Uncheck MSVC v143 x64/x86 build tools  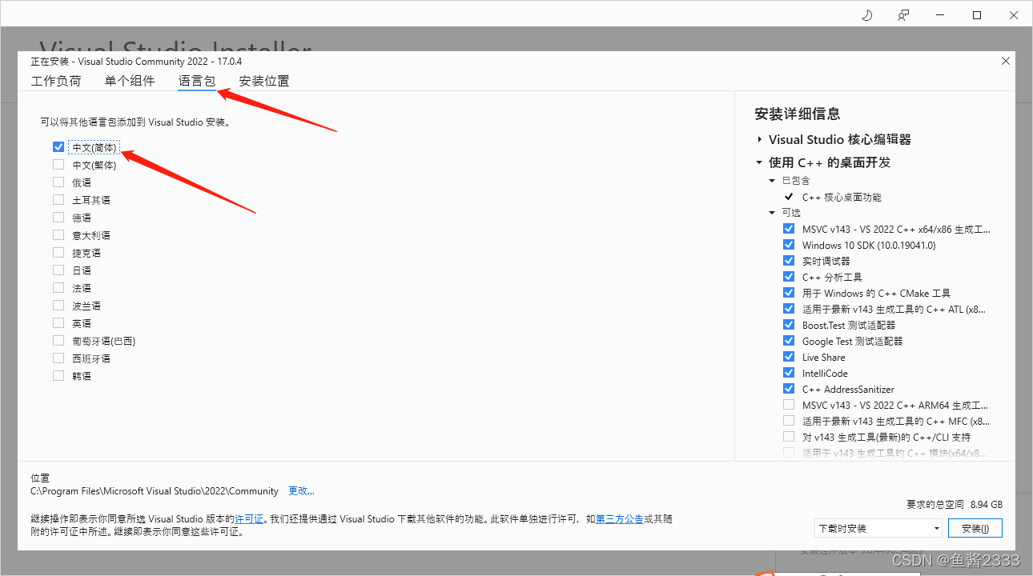coord(789,229)
